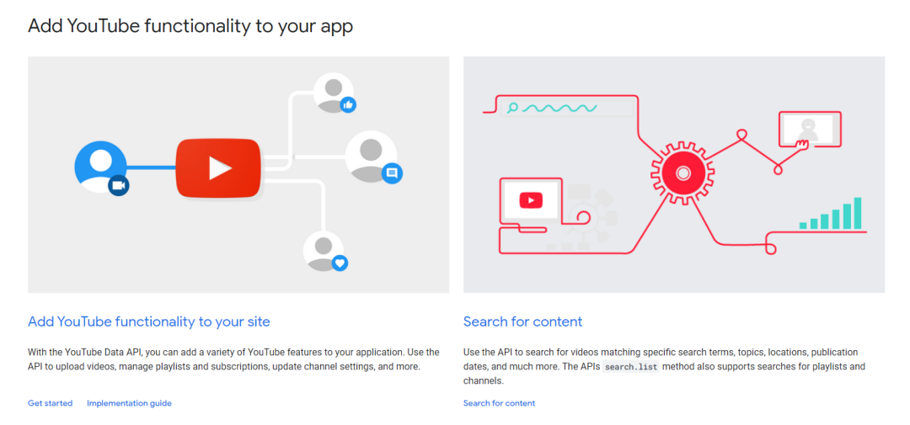Click the thumbs-up badge on the top avatar
Screen dimensions: 910x425
point(348,104)
